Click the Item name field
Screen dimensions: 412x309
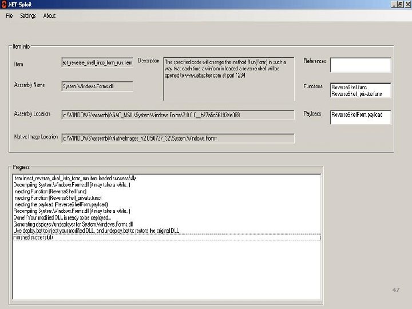[97, 62]
